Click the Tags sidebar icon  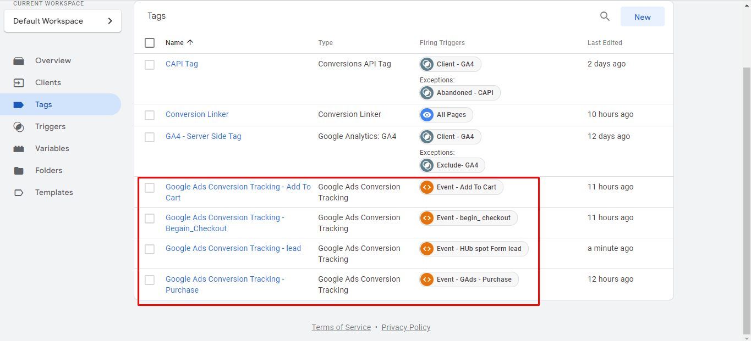click(19, 105)
